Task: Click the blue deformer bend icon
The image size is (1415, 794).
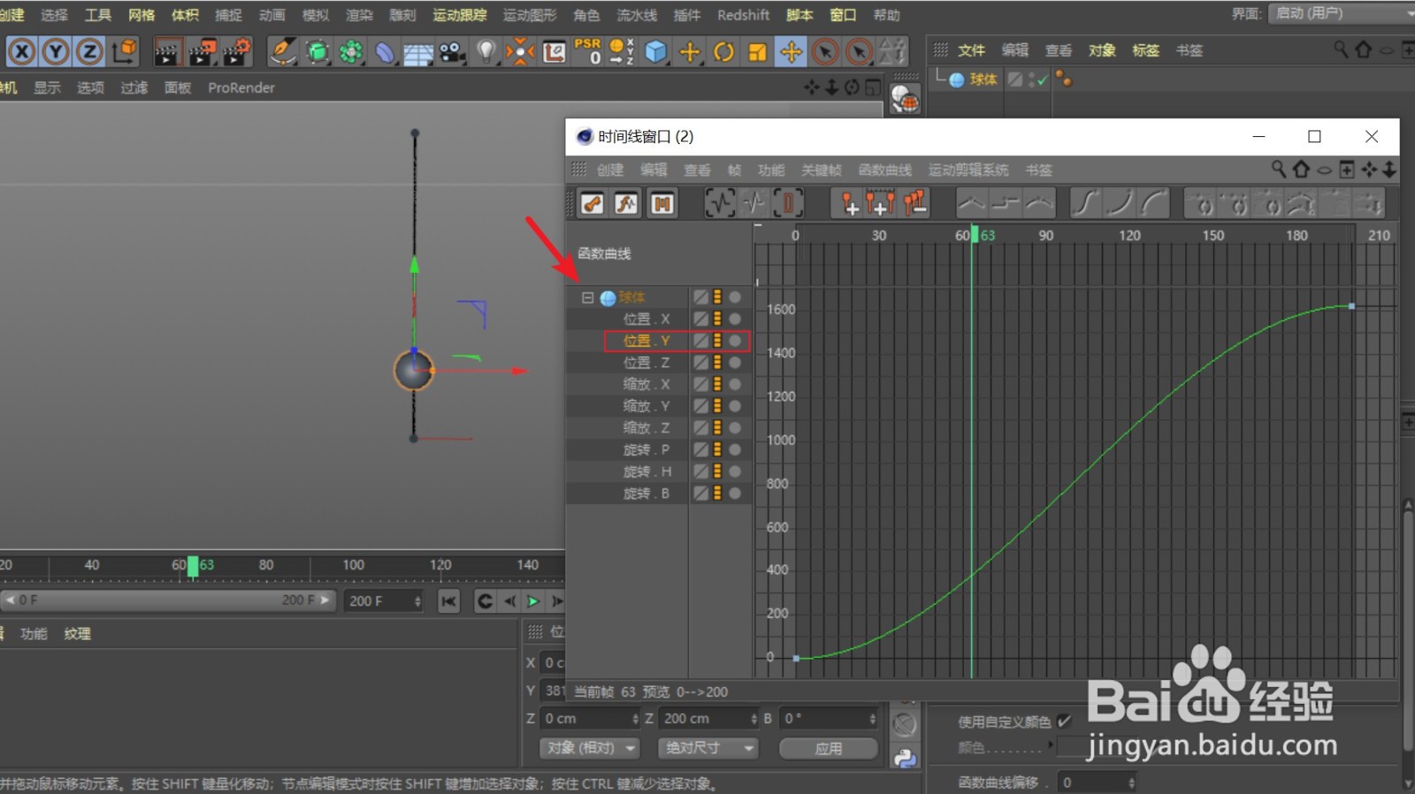Action: click(385, 52)
